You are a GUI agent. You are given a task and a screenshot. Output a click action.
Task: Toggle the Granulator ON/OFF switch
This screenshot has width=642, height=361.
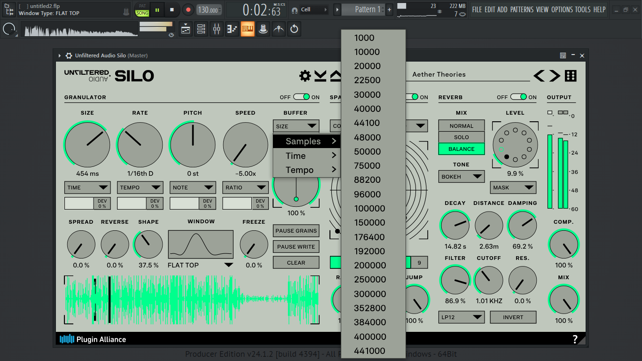tap(301, 97)
